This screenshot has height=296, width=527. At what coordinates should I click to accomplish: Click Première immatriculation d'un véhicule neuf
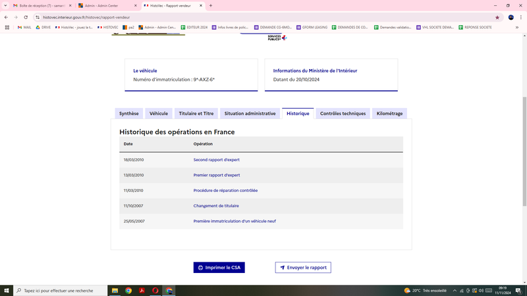tap(235, 221)
